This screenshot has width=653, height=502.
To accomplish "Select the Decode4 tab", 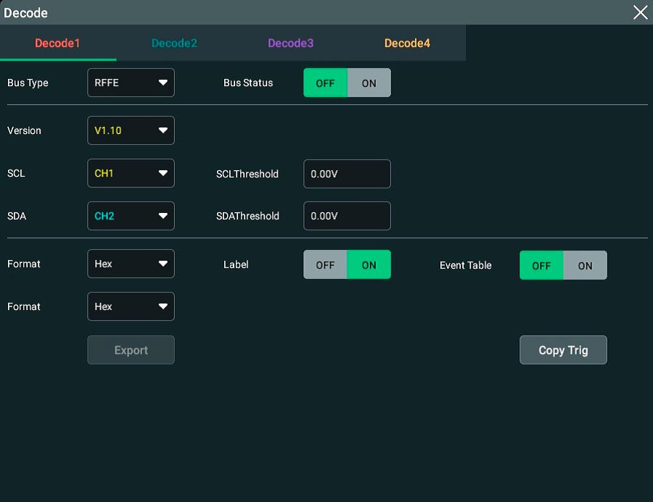I will [407, 43].
